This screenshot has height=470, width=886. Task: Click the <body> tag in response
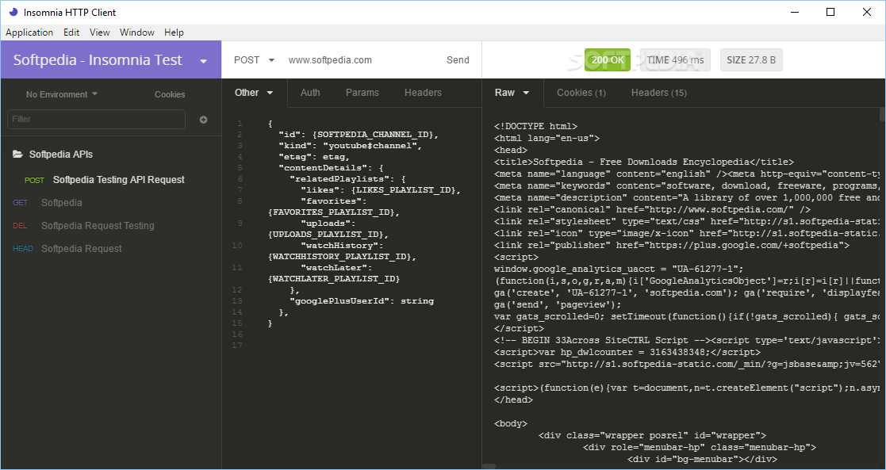point(511,423)
